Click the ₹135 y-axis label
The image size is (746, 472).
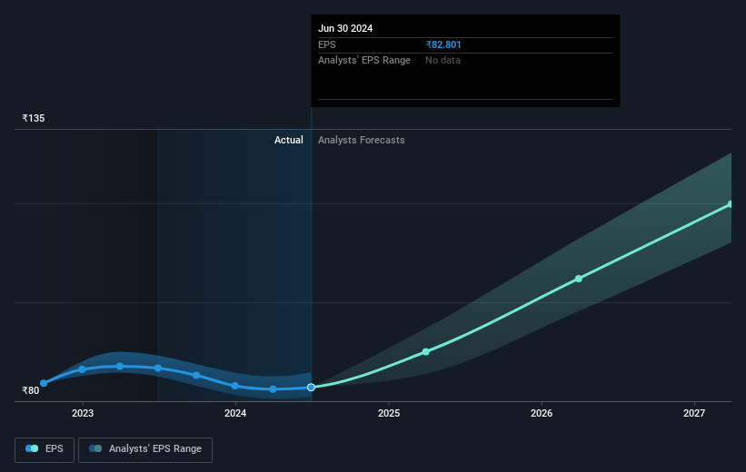[x=34, y=118]
